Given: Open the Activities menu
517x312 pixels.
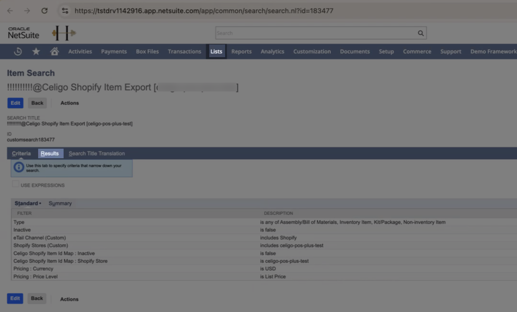Looking at the screenshot, I should (x=80, y=51).
